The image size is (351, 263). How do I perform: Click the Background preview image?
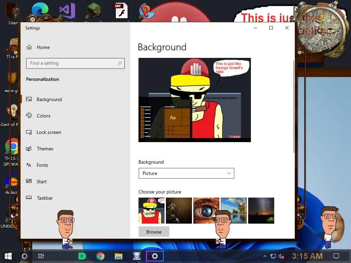point(195,100)
